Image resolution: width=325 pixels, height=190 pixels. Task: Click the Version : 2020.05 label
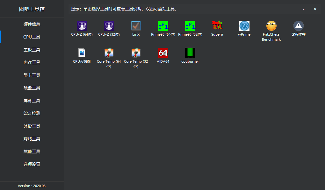(x=32, y=186)
